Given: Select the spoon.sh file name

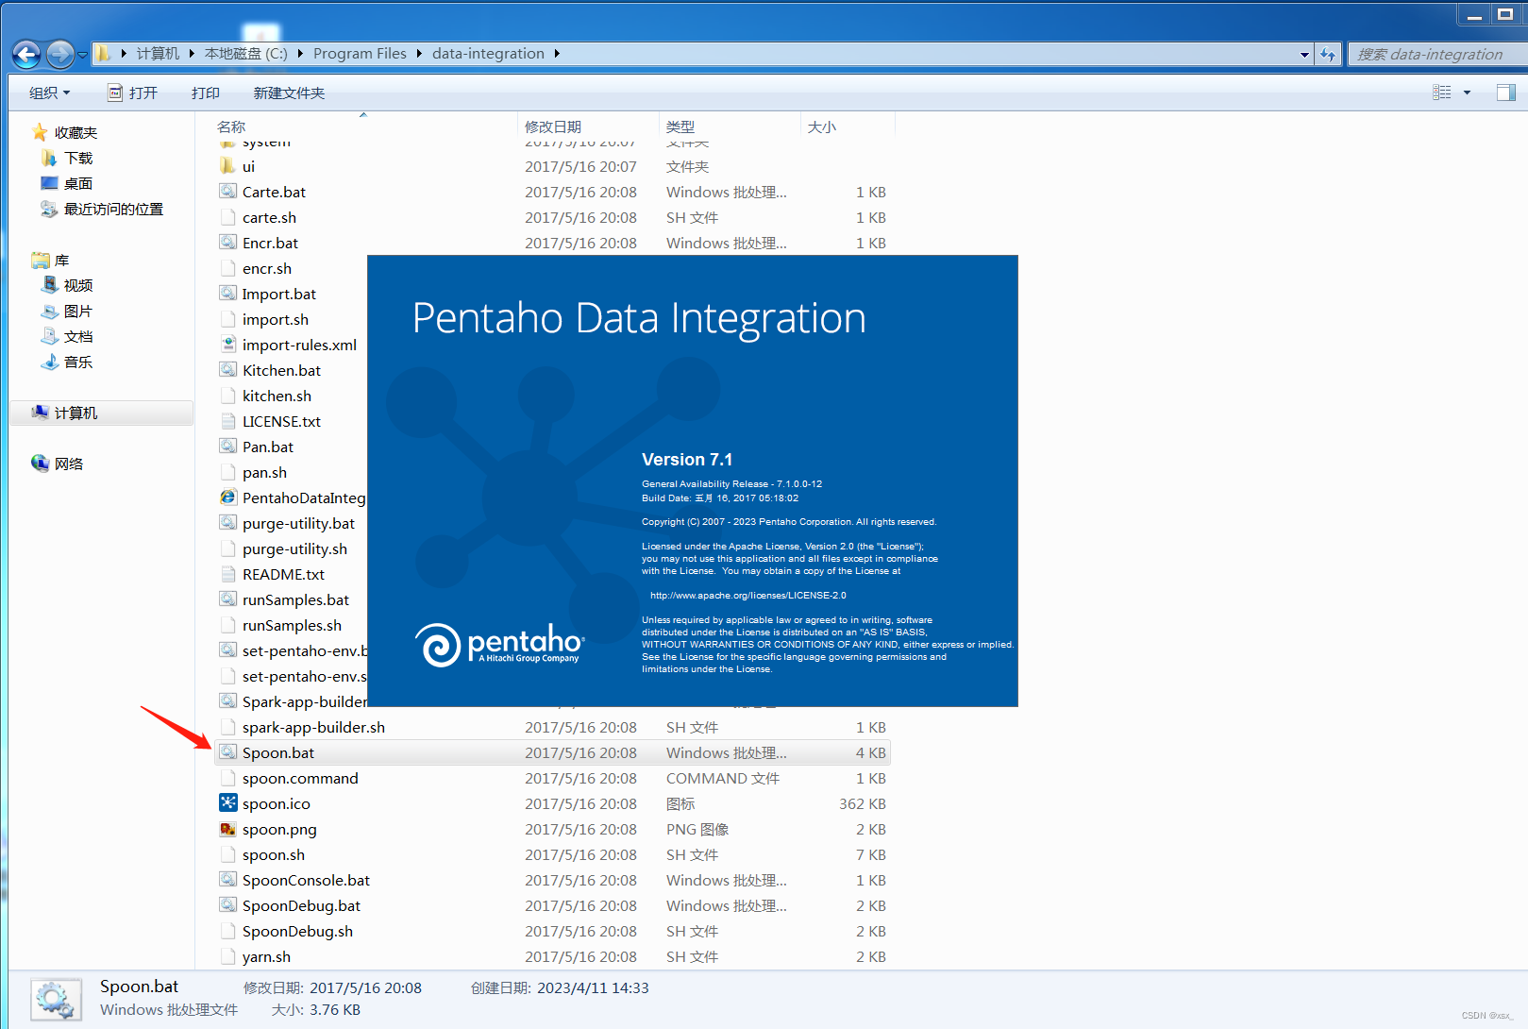Looking at the screenshot, I should pyautogui.click(x=274, y=854).
